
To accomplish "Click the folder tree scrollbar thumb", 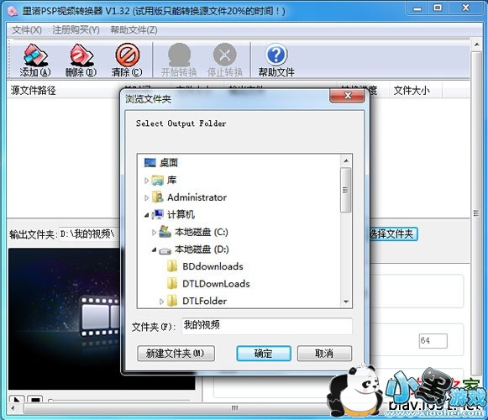I will point(346,190).
